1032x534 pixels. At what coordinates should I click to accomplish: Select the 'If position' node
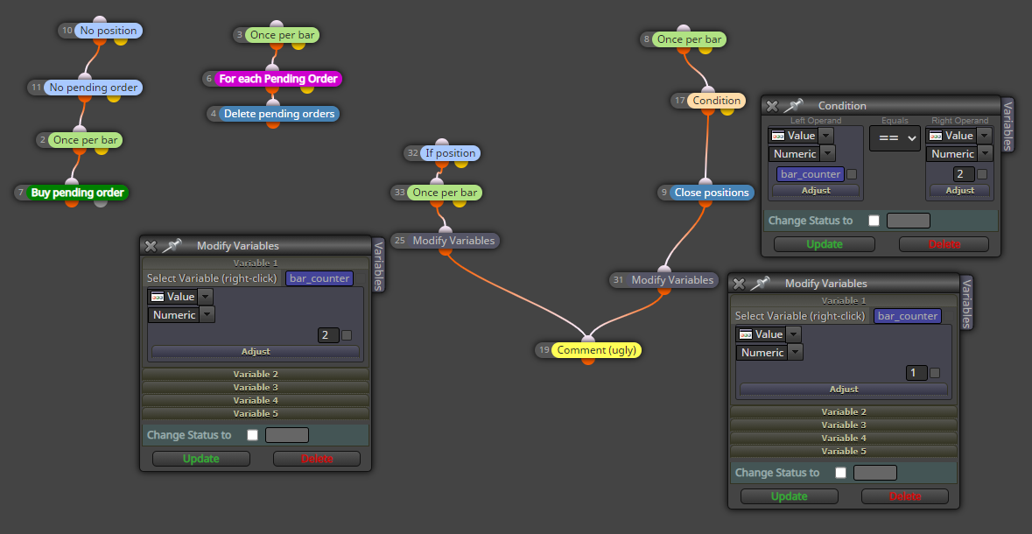[450, 153]
